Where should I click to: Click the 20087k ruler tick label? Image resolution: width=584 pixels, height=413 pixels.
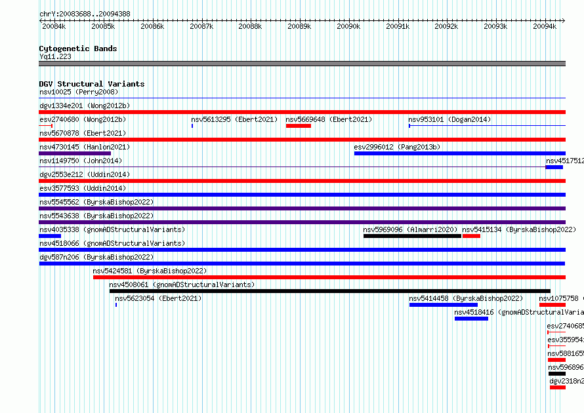pos(201,26)
